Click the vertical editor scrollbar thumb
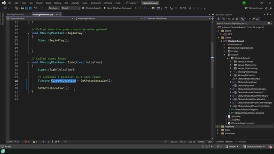Viewport: 274px width, 154px height. (212, 65)
